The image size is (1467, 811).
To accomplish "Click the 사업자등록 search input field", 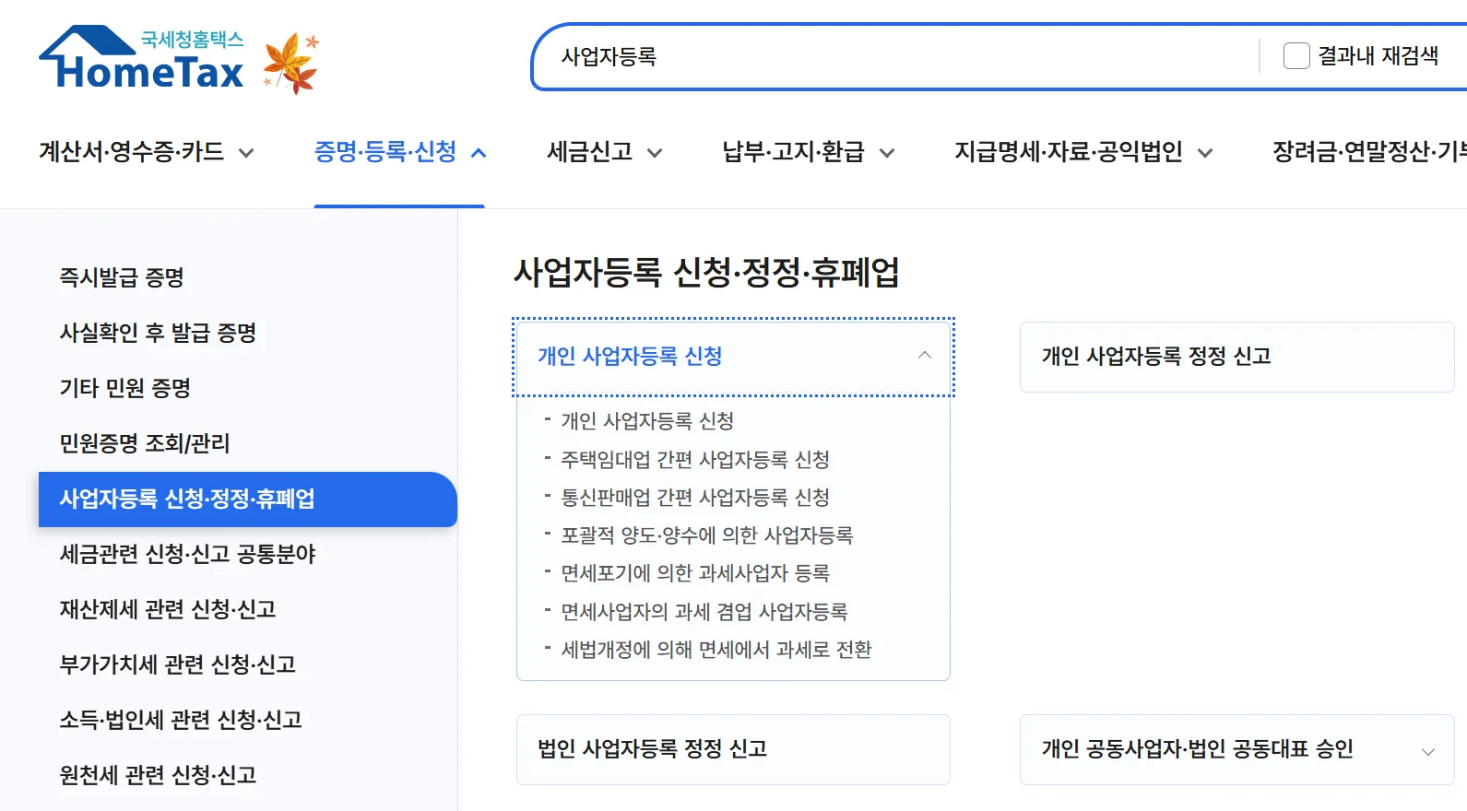I will coord(830,58).
